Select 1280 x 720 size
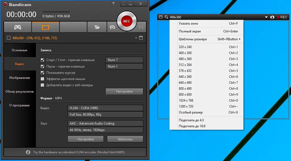The image size is (291, 161). pyautogui.click(x=206, y=106)
